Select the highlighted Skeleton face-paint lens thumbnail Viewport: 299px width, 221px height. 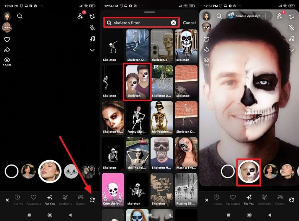point(137,81)
